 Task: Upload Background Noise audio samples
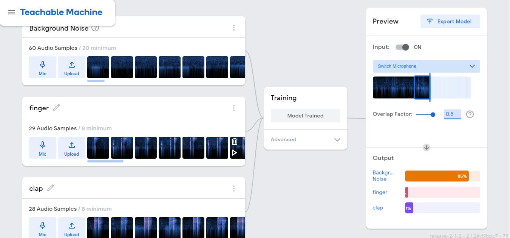click(71, 67)
